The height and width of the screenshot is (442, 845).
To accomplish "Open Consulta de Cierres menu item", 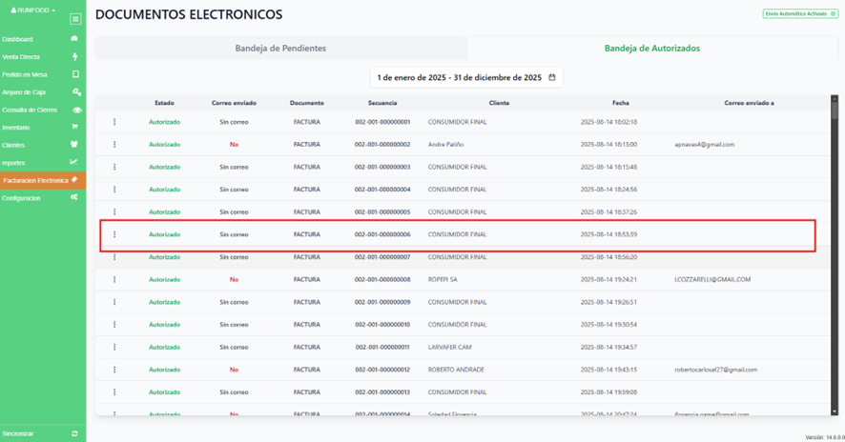I will click(x=30, y=110).
